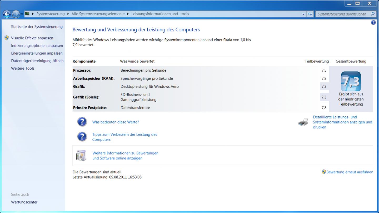379x213 pixels.
Task: Click 'Desktopleistung für Windows Aero' text
Action: pyautogui.click(x=149, y=86)
